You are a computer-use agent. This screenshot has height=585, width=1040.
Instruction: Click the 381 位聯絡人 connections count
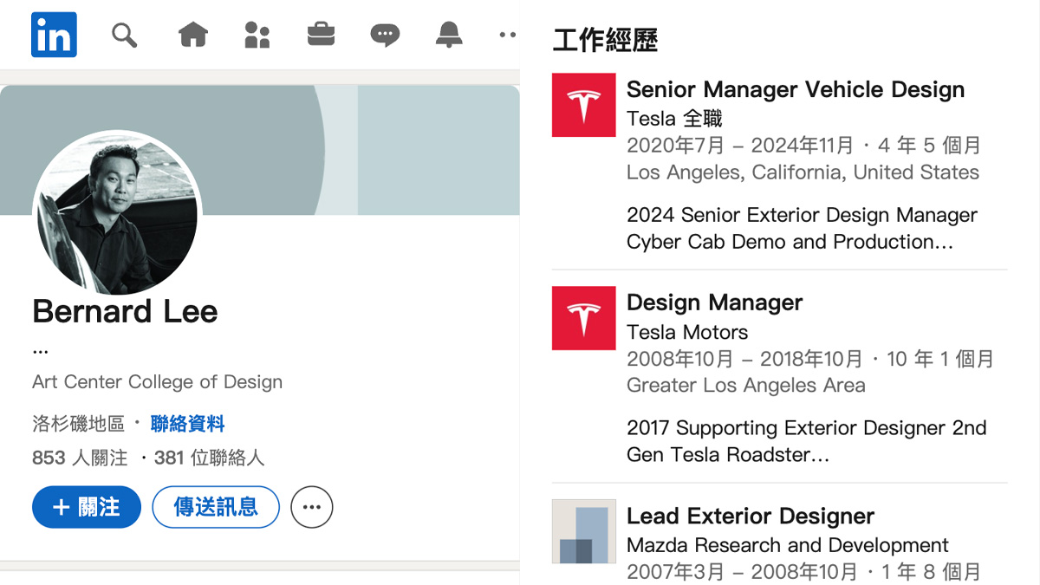(x=209, y=458)
